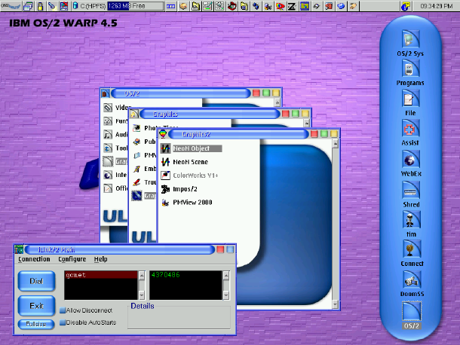
Task: Select the Emb item in Graphics window
Action: pos(144,169)
